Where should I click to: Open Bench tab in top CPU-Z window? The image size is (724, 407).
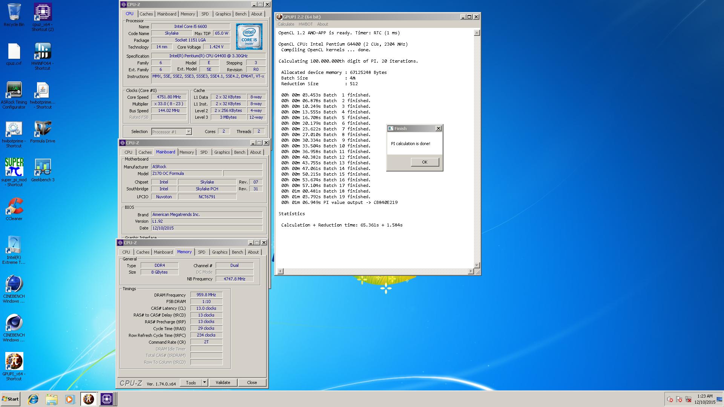click(241, 14)
